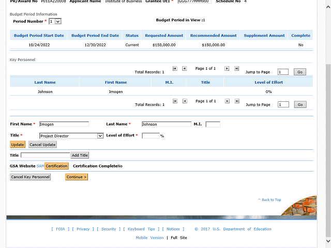Open the Privacy footer link
The width and height of the screenshot is (331, 248).
coord(83,229)
